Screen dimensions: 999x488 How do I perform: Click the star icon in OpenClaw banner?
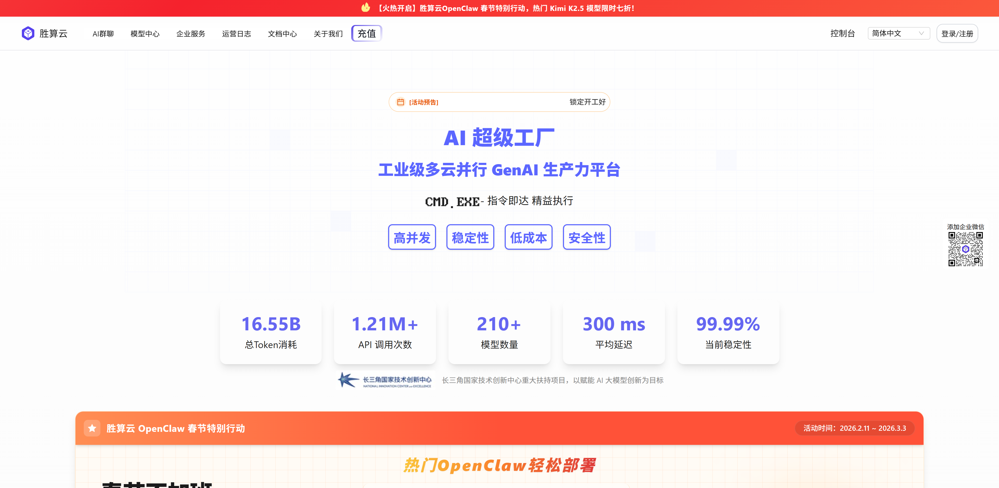click(92, 428)
